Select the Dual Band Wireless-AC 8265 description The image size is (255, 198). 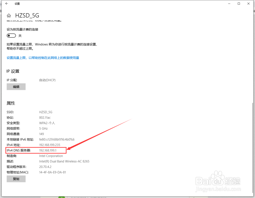click(64, 161)
